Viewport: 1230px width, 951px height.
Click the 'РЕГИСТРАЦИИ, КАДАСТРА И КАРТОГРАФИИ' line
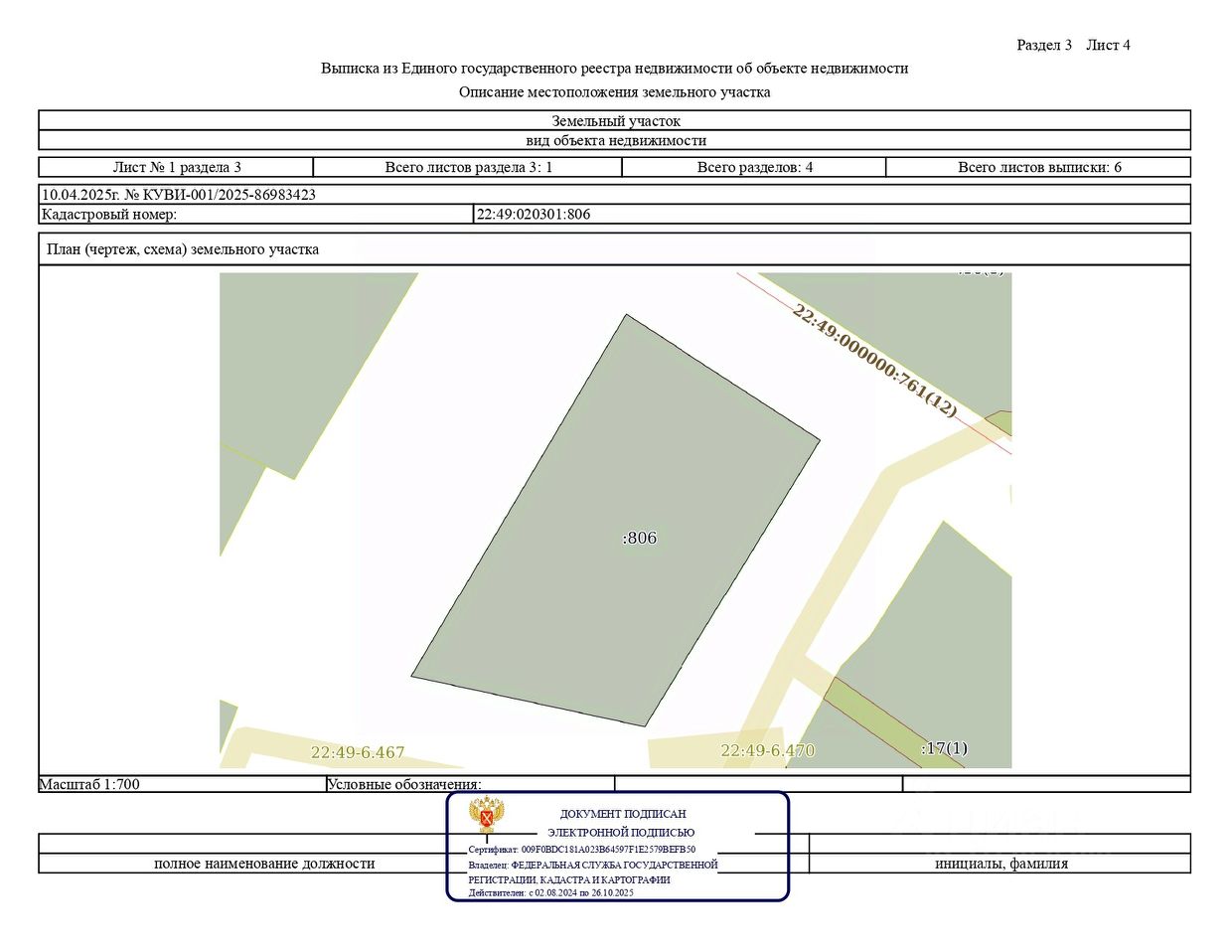click(x=569, y=879)
